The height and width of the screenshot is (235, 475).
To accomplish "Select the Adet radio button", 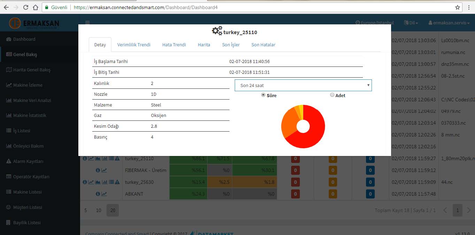I will (332, 95).
